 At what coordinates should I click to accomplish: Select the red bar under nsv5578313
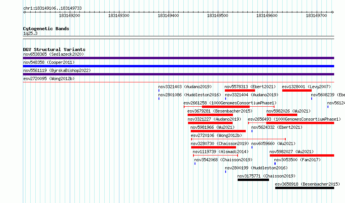tap(240, 90)
